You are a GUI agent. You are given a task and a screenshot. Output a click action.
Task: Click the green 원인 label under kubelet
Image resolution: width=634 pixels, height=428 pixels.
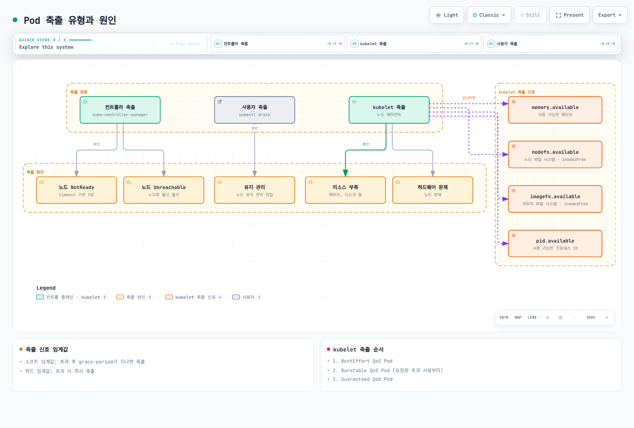tap(366, 144)
